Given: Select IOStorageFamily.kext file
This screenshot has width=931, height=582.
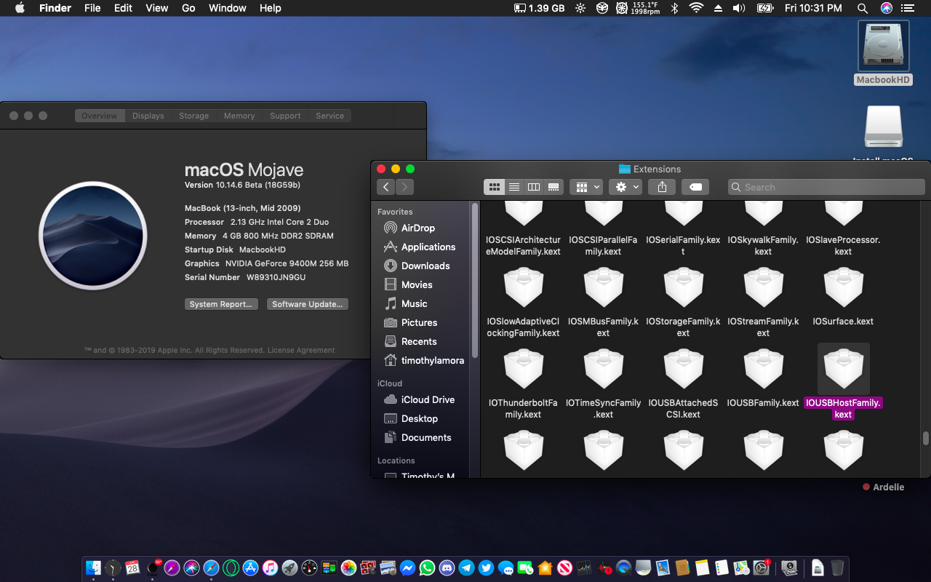Looking at the screenshot, I should pyautogui.click(x=683, y=302).
